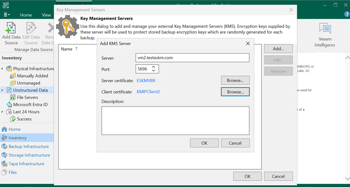Increase the Port value with up arrow

click(153, 67)
